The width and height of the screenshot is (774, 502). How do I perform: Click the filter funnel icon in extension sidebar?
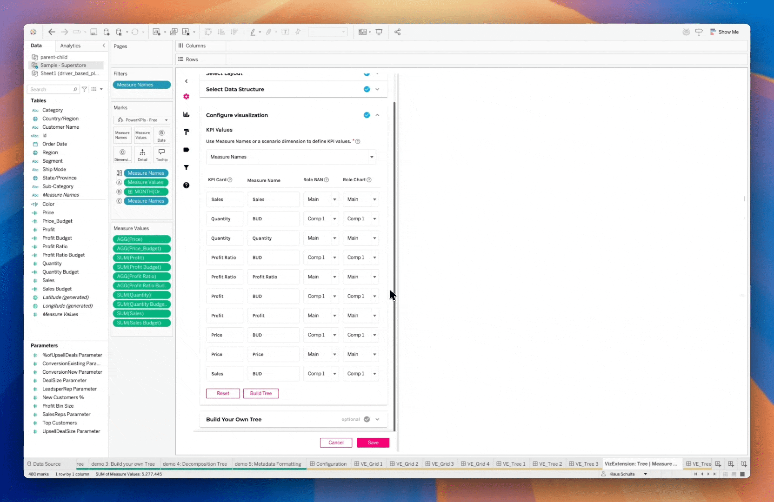click(x=186, y=167)
